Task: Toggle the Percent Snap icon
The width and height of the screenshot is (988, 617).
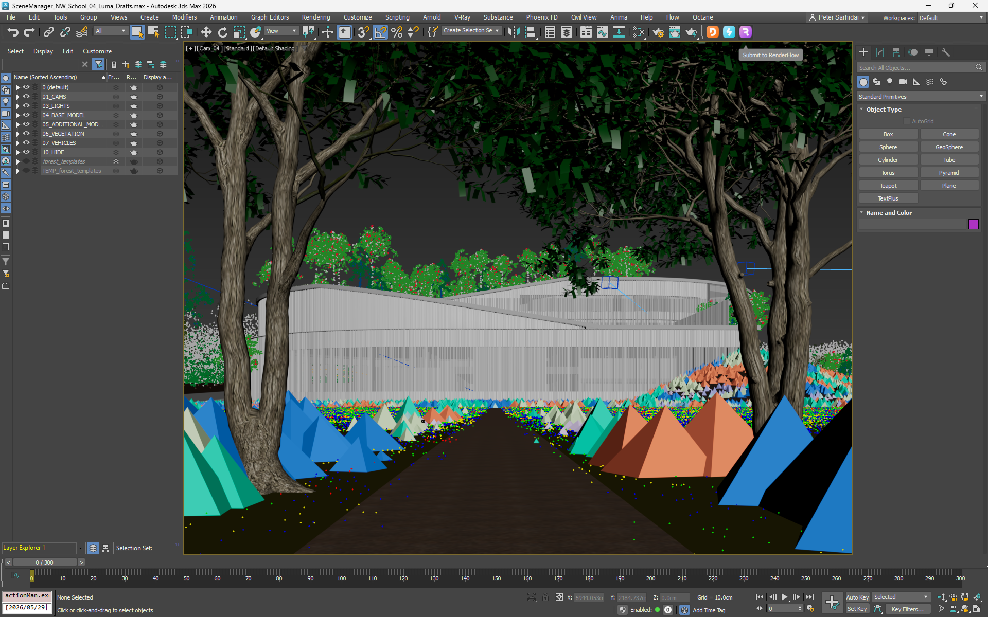Action: pos(397,32)
